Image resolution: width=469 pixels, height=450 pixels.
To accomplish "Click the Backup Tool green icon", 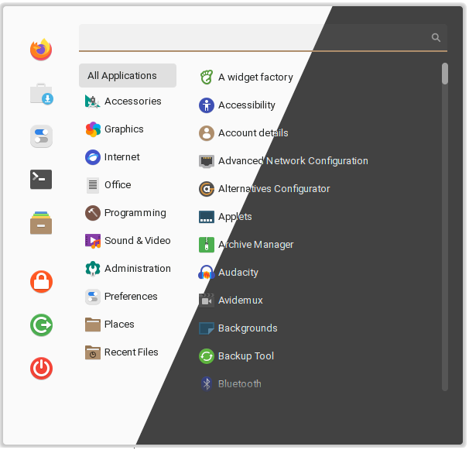I will [x=207, y=356].
